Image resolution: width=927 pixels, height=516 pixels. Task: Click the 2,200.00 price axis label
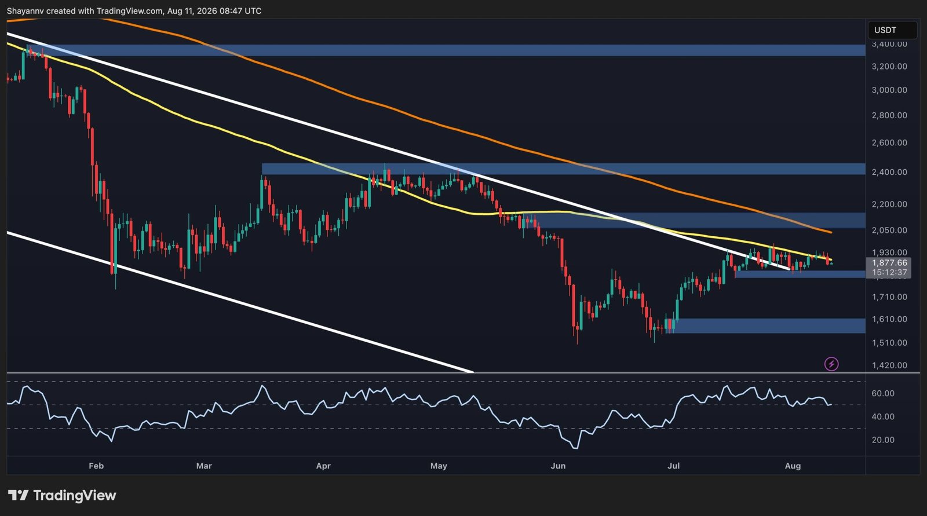tap(889, 204)
